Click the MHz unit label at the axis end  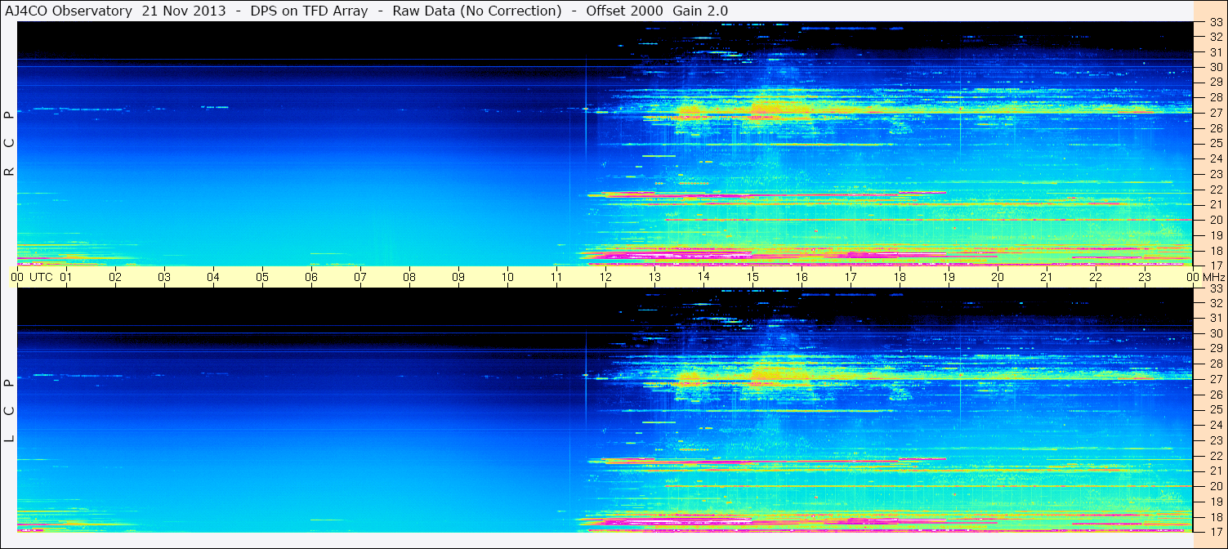[1214, 277]
